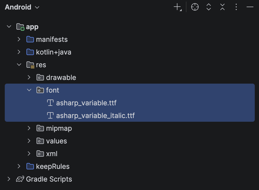The image size is (259, 190).
Task: Click the app module folder icon
Action: (x=20, y=27)
